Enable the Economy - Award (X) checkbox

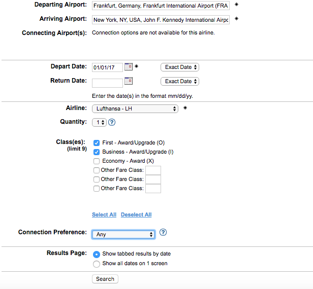97,161
